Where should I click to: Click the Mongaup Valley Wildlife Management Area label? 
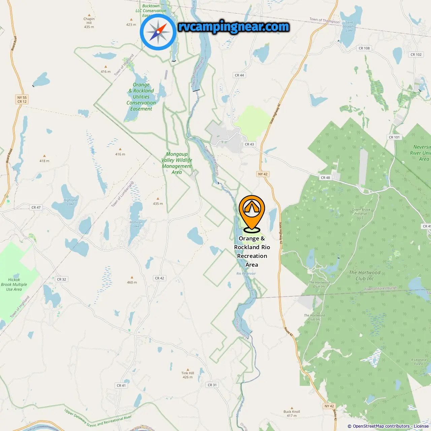[177, 163]
